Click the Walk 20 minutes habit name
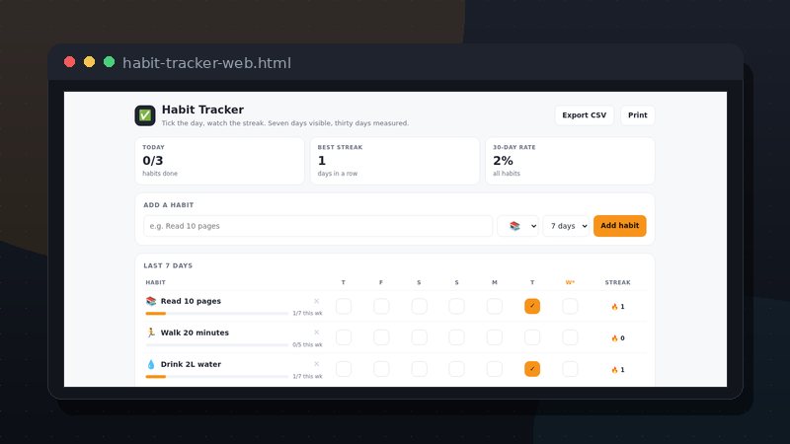 coord(195,333)
